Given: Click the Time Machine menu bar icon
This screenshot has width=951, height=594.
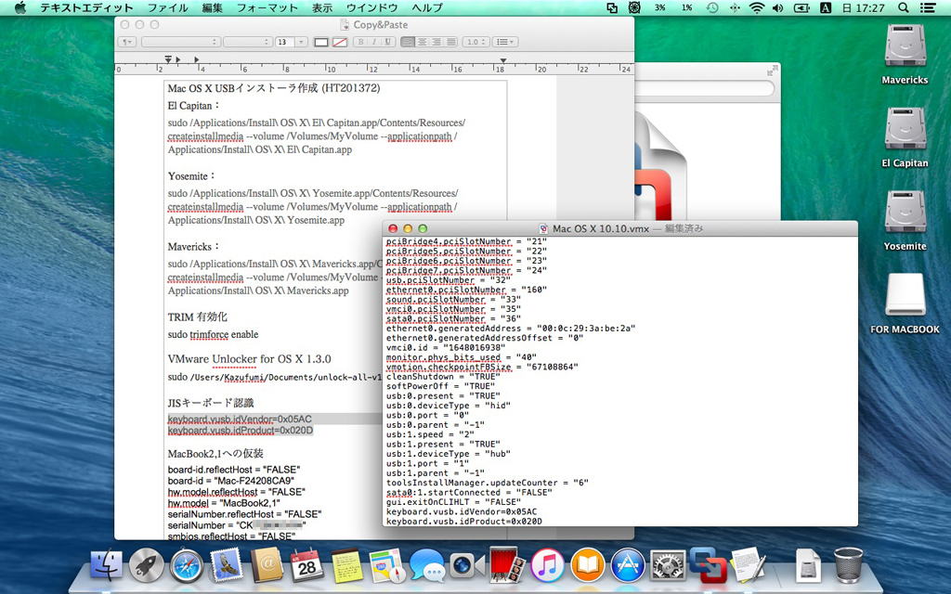Looking at the screenshot, I should (712, 7).
